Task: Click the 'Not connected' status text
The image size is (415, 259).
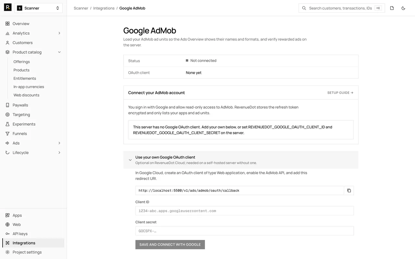Action: coord(203,61)
